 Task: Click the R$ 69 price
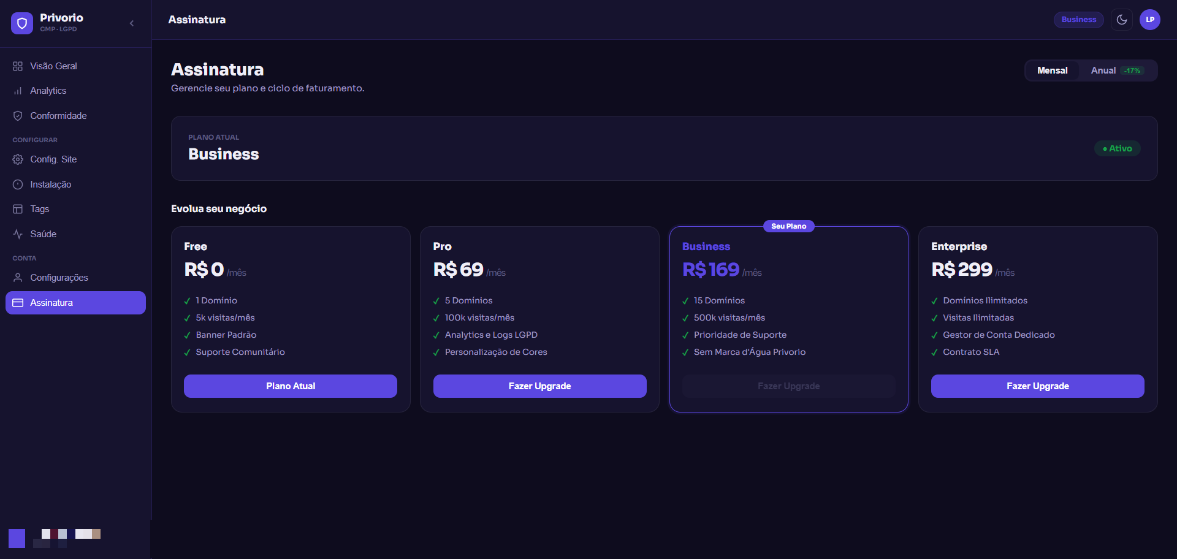pos(459,270)
